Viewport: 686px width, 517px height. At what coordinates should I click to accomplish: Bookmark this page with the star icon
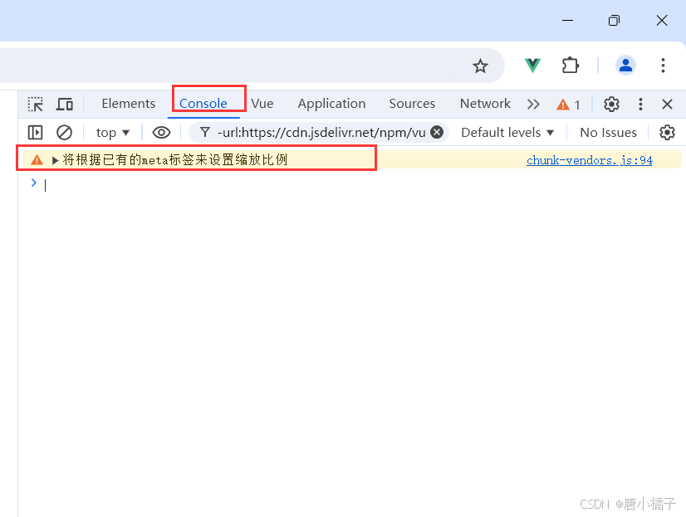coord(480,66)
